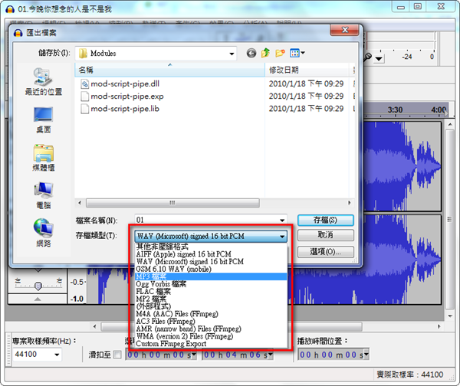
Task: Sort by the Date Modified (修改日期) column
Action: [x=307, y=70]
